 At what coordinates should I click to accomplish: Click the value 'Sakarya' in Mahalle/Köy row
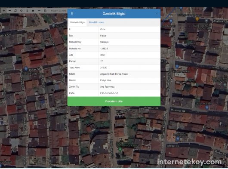104,42
